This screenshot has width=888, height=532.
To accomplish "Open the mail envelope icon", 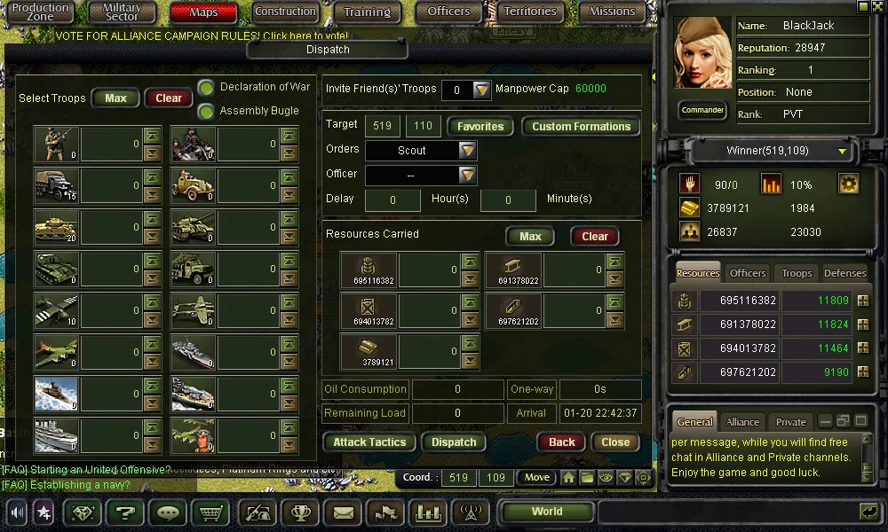I will click(343, 512).
